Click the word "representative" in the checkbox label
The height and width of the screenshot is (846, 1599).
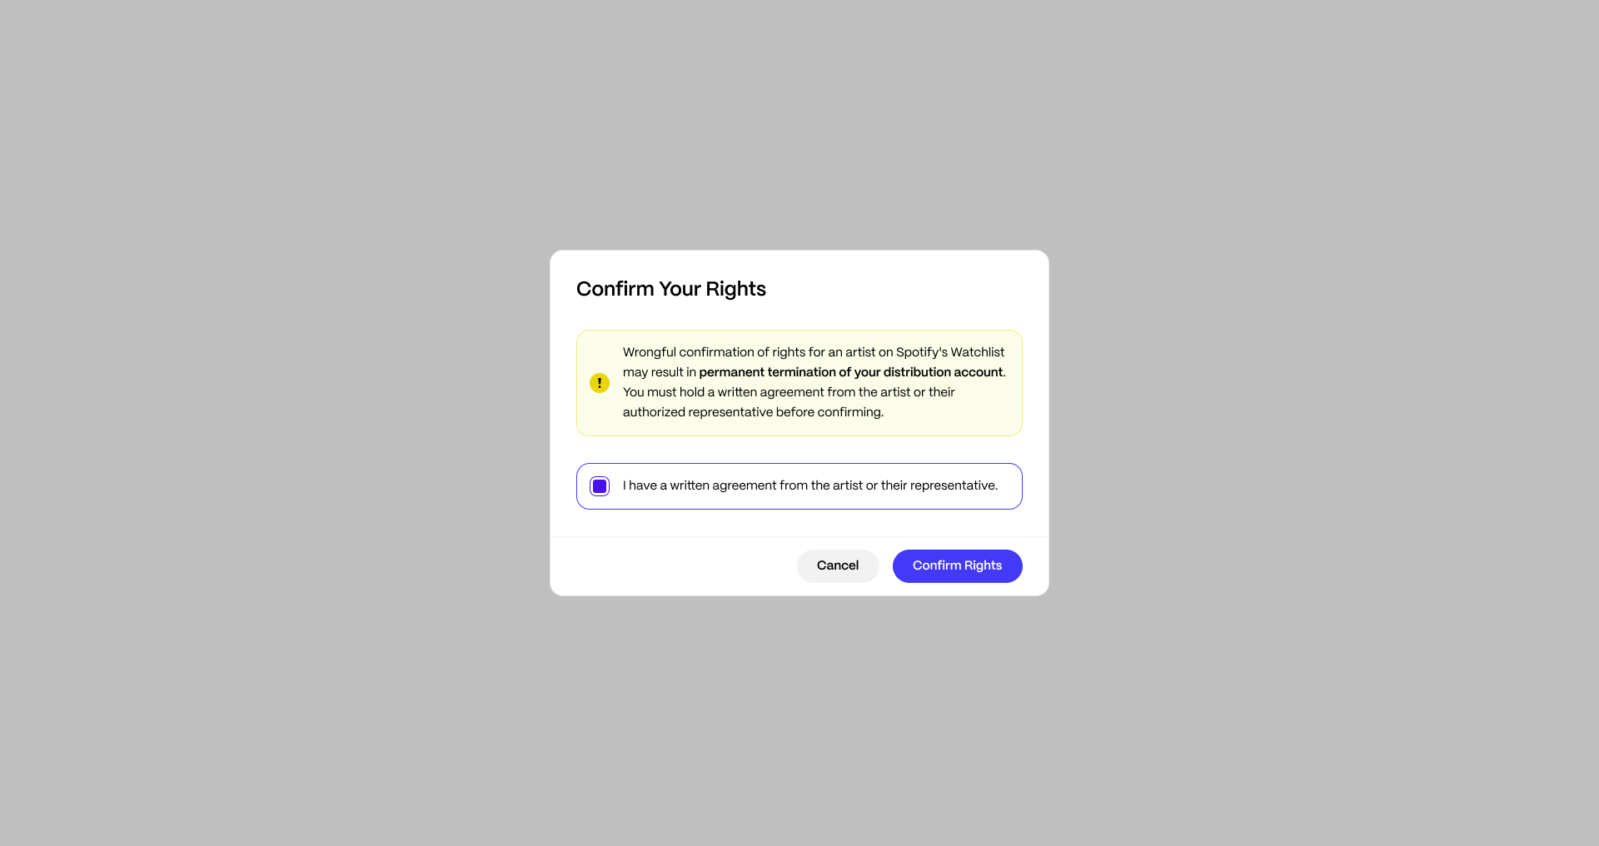tap(954, 485)
